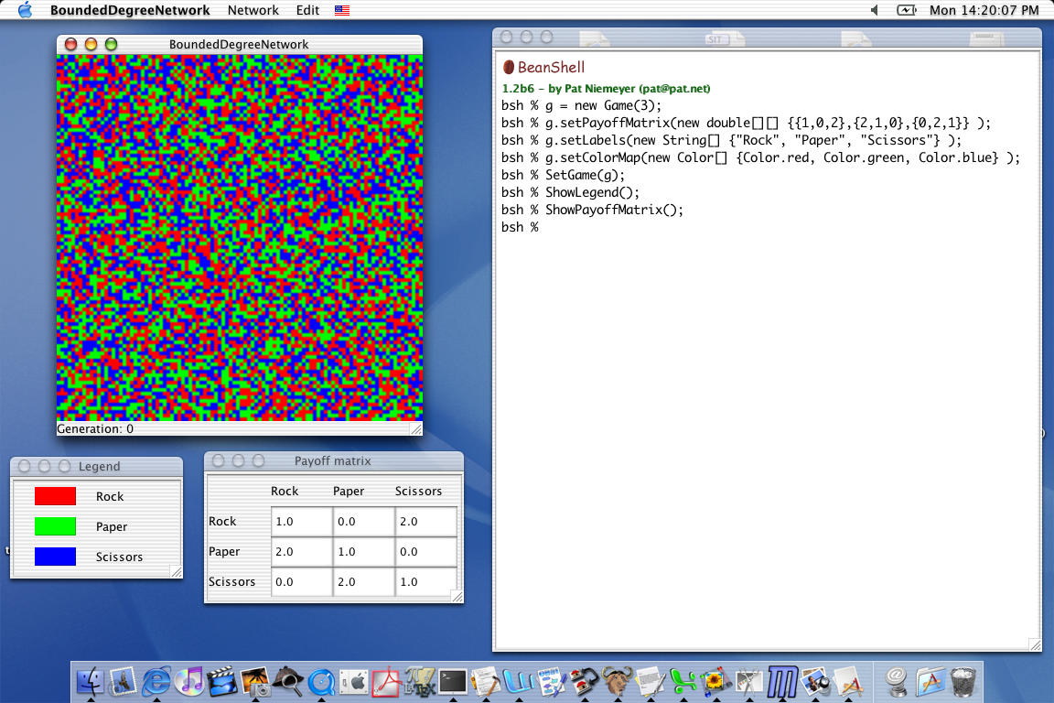This screenshot has height=703, width=1054.
Task: Launch Preview photo-loupe icon in Dock
Action: (x=815, y=681)
